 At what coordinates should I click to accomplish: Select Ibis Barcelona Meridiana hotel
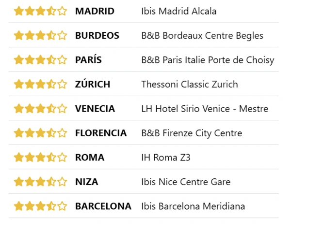pos(193,206)
